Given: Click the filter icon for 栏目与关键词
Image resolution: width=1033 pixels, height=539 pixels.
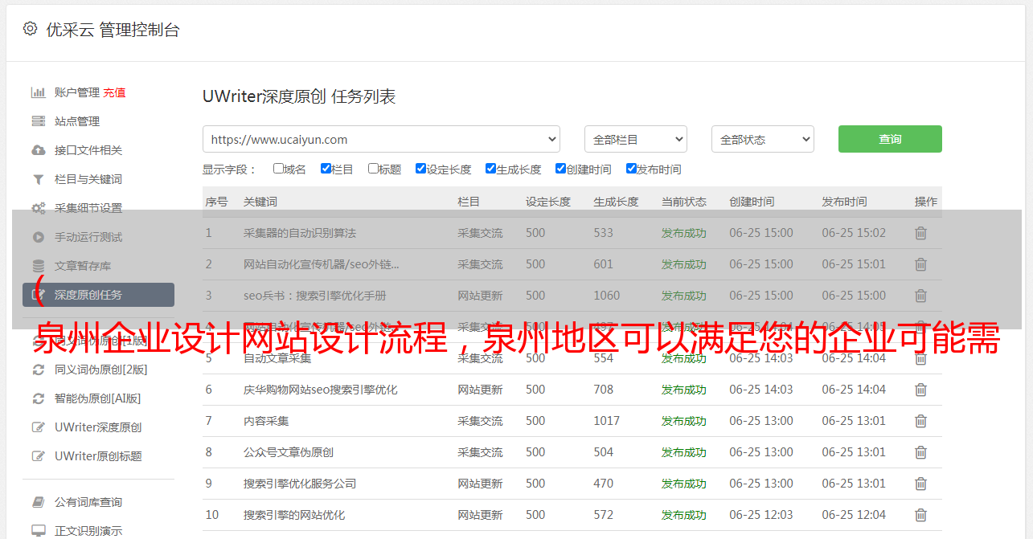Looking at the screenshot, I should (38, 179).
